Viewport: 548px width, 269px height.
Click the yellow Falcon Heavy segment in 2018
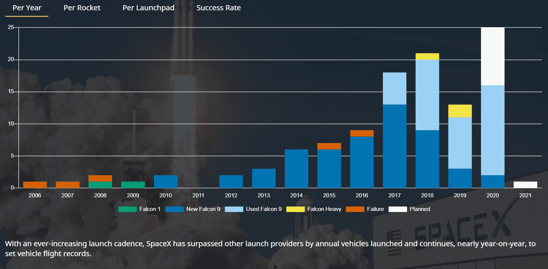pyautogui.click(x=427, y=56)
